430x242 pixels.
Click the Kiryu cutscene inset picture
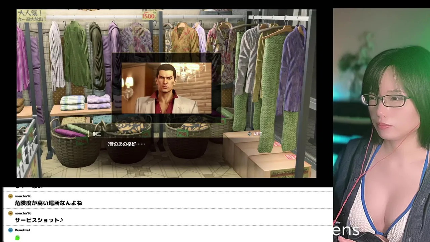[167, 88]
